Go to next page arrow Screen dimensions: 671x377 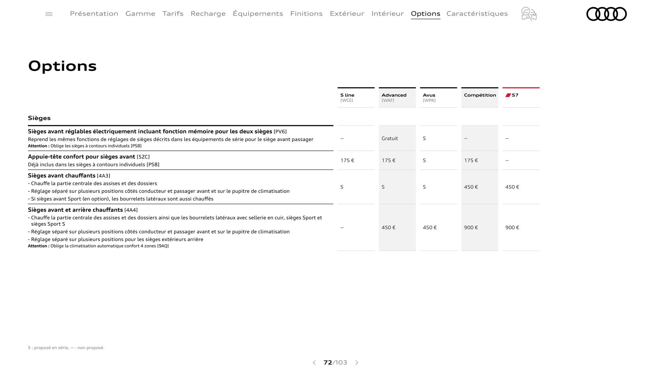click(x=357, y=363)
